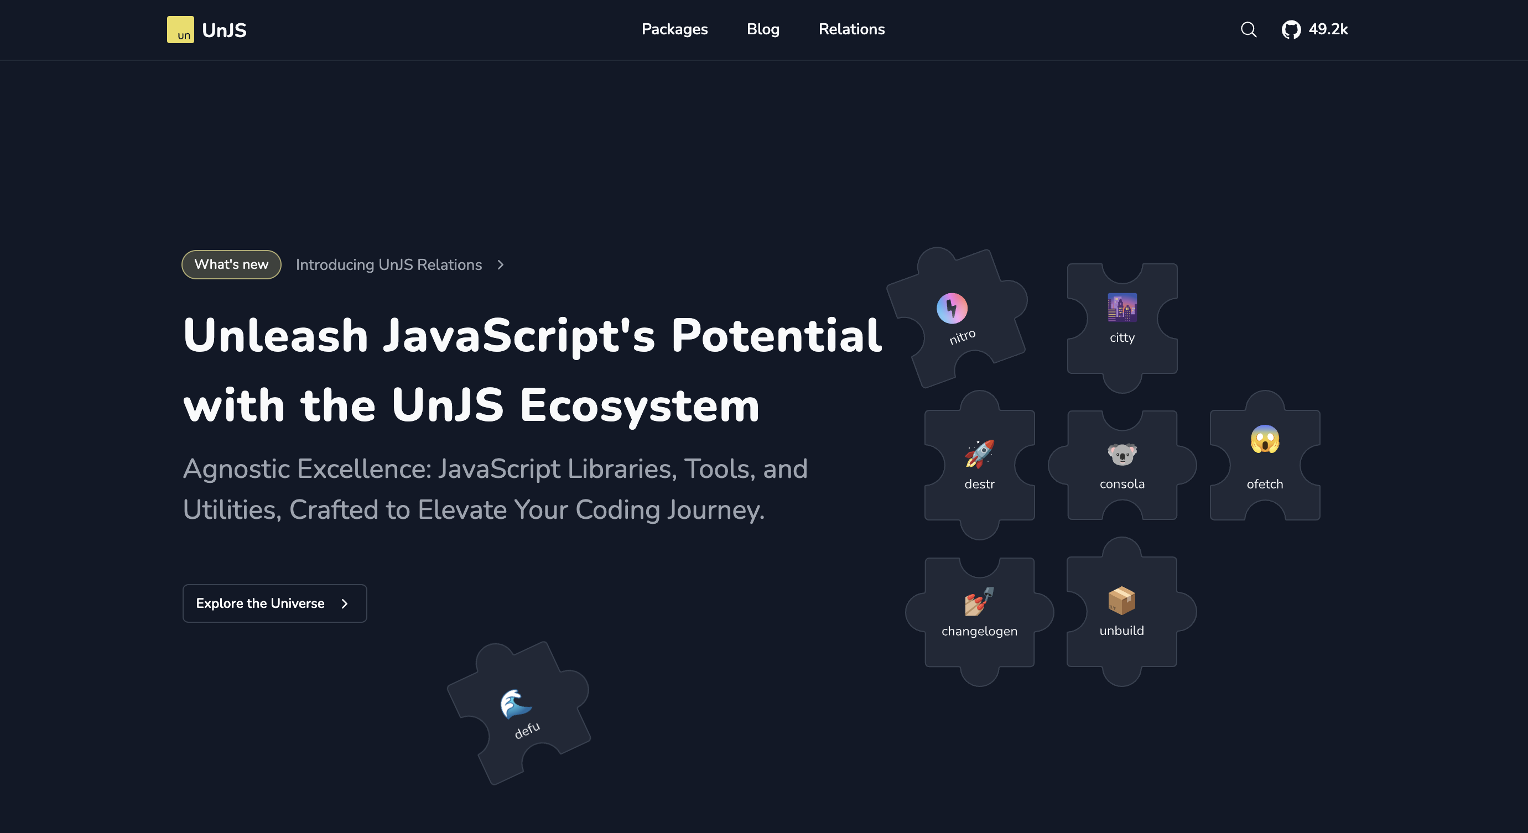Open search with magnifying glass icon
The width and height of the screenshot is (1528, 833).
[x=1248, y=30]
